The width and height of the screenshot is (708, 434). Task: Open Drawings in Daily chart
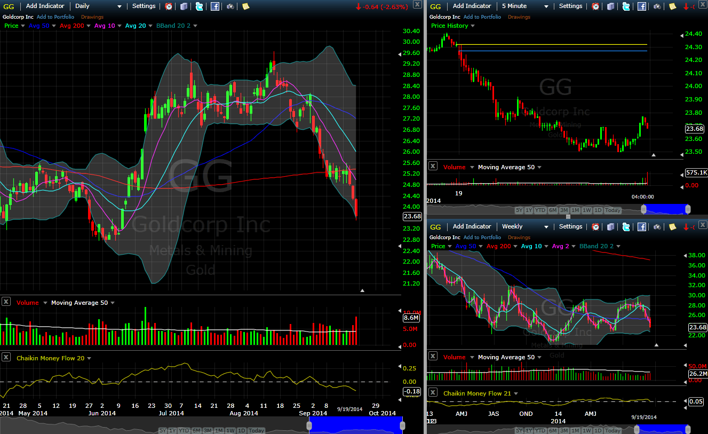(x=92, y=17)
